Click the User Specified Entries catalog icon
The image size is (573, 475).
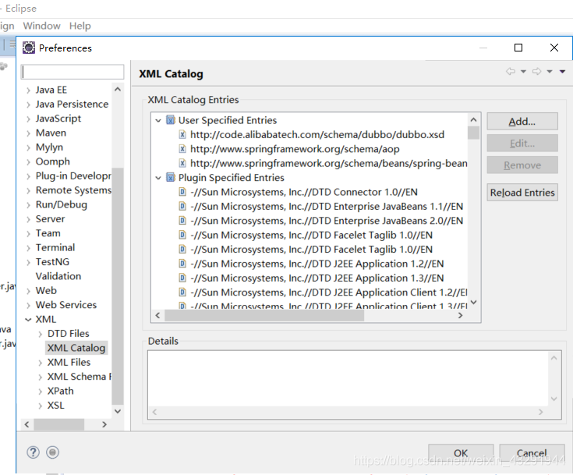coord(171,120)
